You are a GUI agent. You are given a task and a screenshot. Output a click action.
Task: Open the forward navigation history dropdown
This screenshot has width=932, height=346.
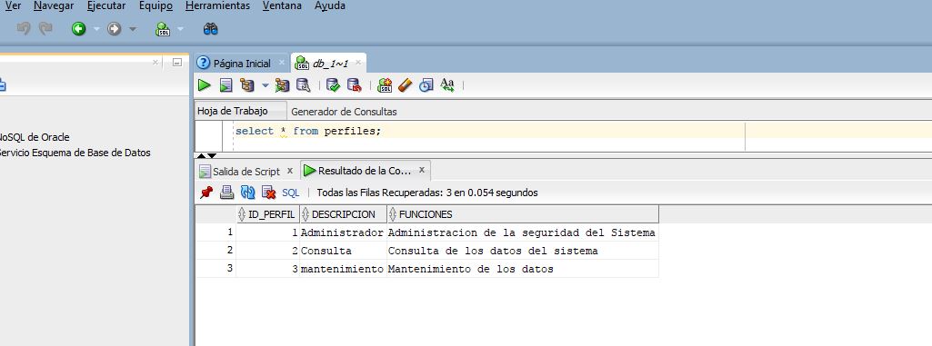[133, 28]
